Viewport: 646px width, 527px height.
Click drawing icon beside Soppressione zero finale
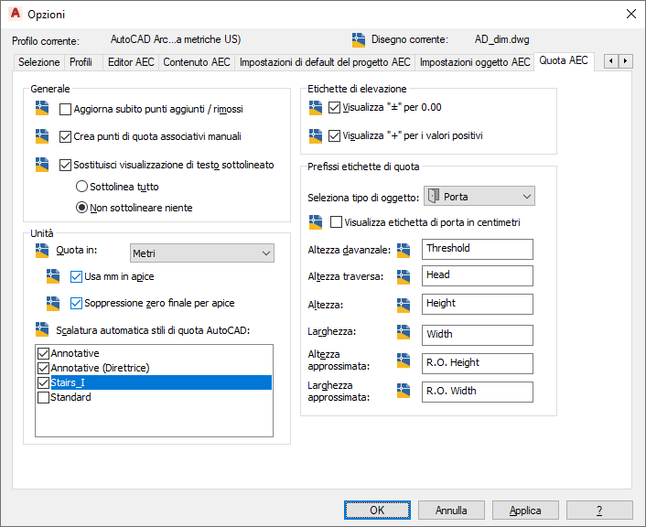(x=53, y=303)
